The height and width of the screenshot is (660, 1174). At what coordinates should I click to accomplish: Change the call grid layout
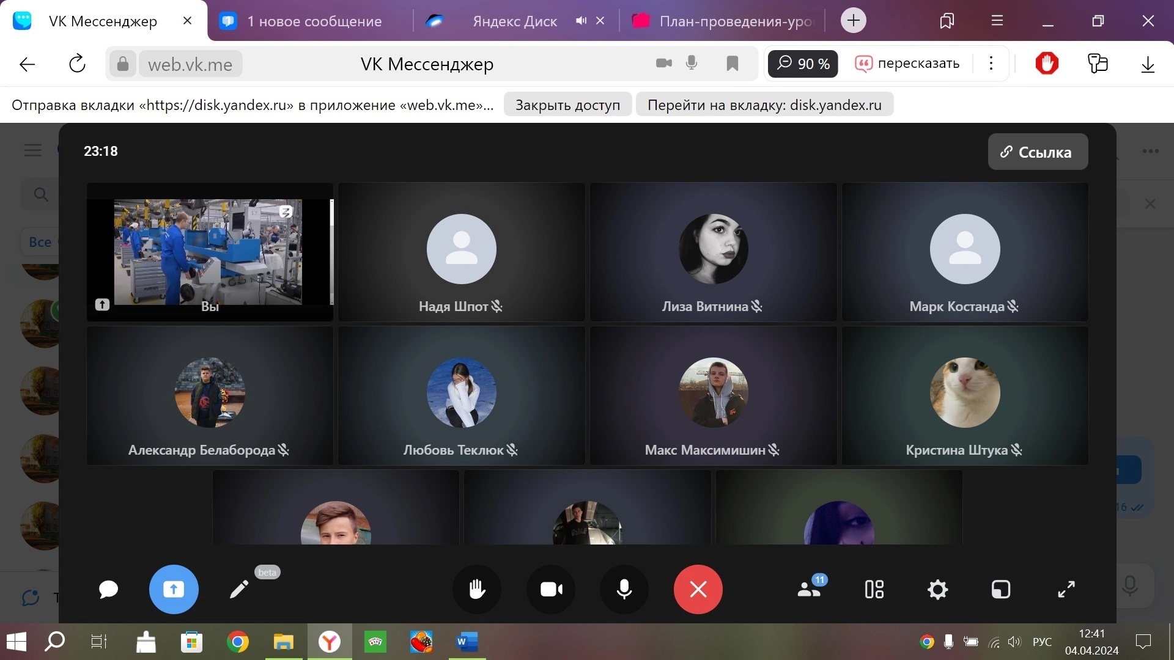[x=874, y=589]
